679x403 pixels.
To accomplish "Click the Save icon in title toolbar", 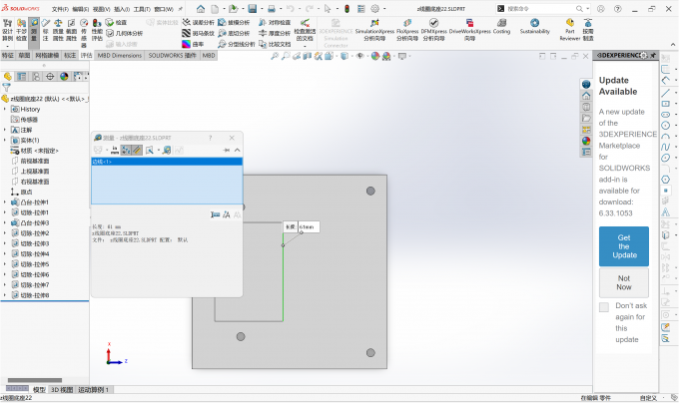I will pos(252,9).
